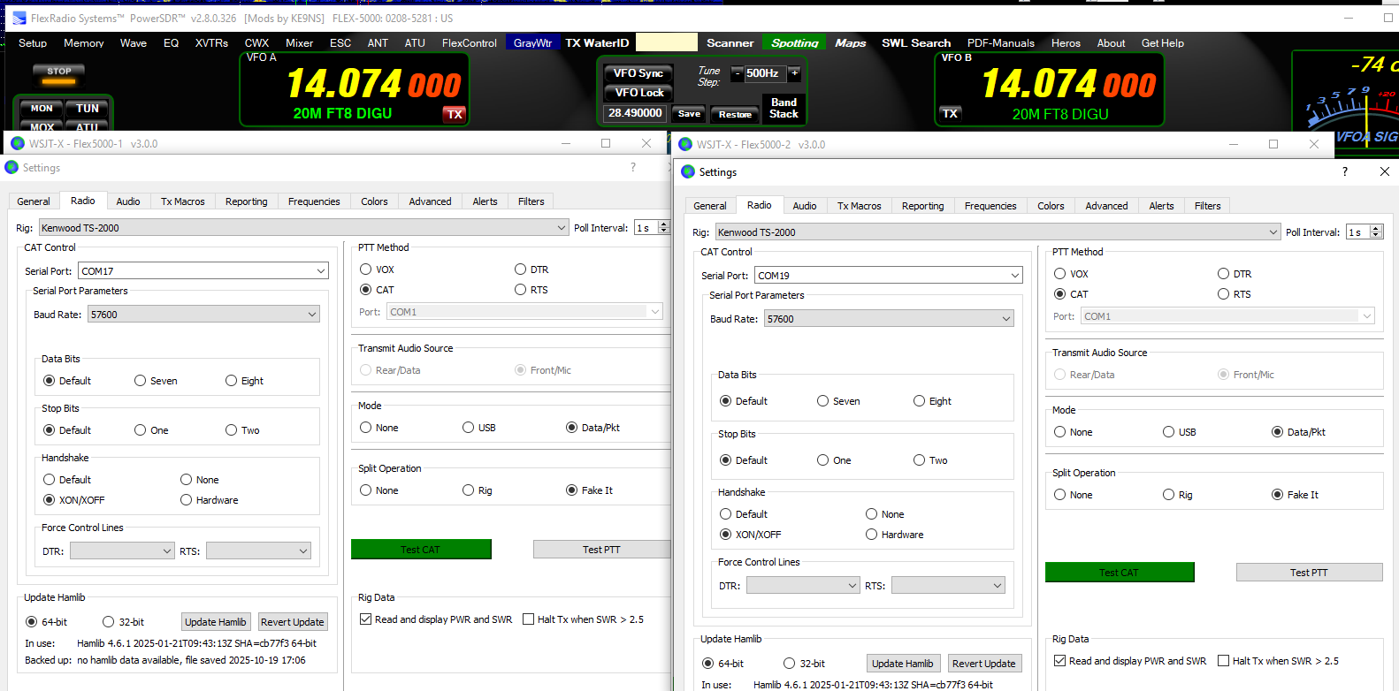Open DTR force control dropdown in Flex5000-2

[803, 586]
